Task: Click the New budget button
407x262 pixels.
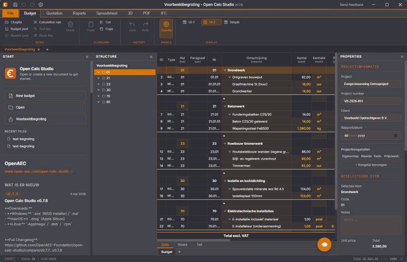Action: [x=45, y=95]
